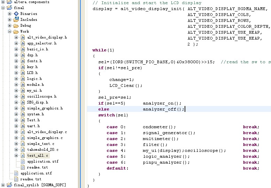Expand the test_all.c outline node
This screenshot has width=271, height=188.
point(16,155)
